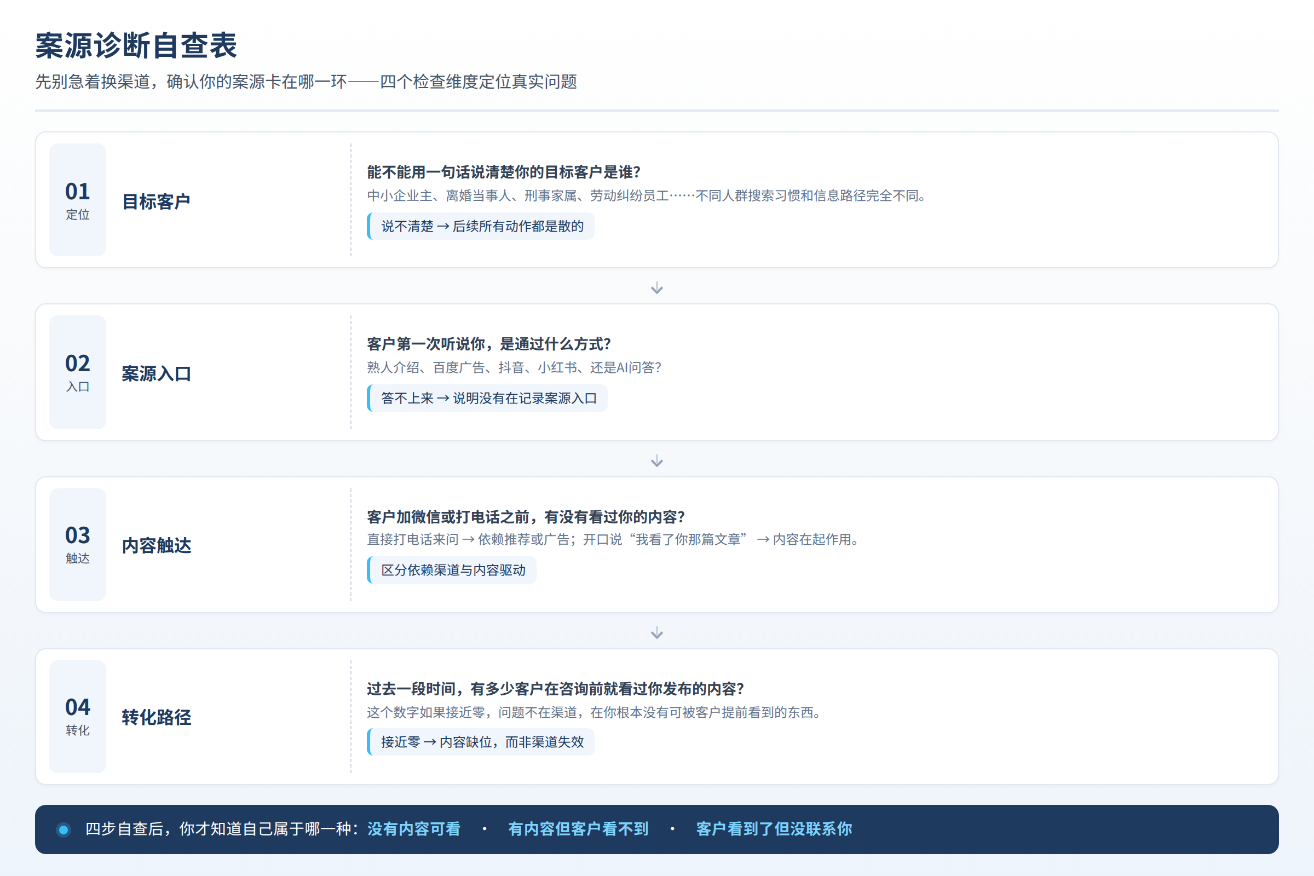
Task: Click the line 熟人介绍、百度广告、抖音、小红书
Action: tap(514, 367)
